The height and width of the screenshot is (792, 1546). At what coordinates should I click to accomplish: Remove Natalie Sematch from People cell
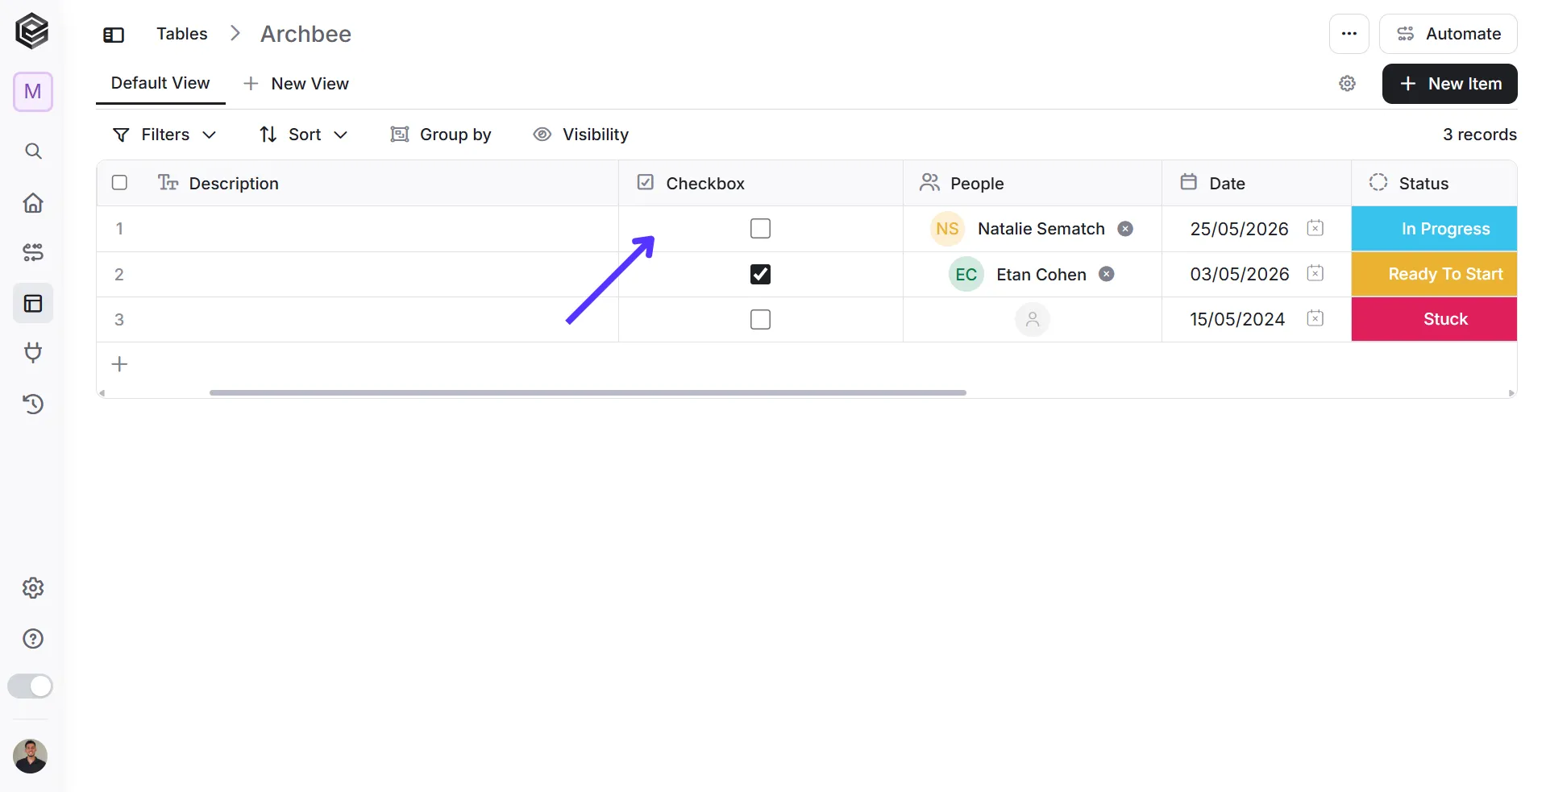coord(1125,229)
